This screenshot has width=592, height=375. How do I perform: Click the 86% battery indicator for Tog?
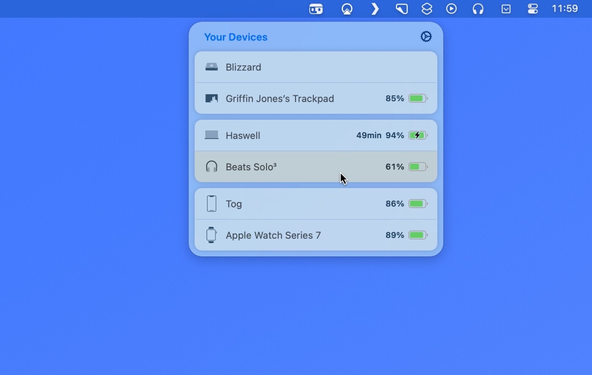417,203
